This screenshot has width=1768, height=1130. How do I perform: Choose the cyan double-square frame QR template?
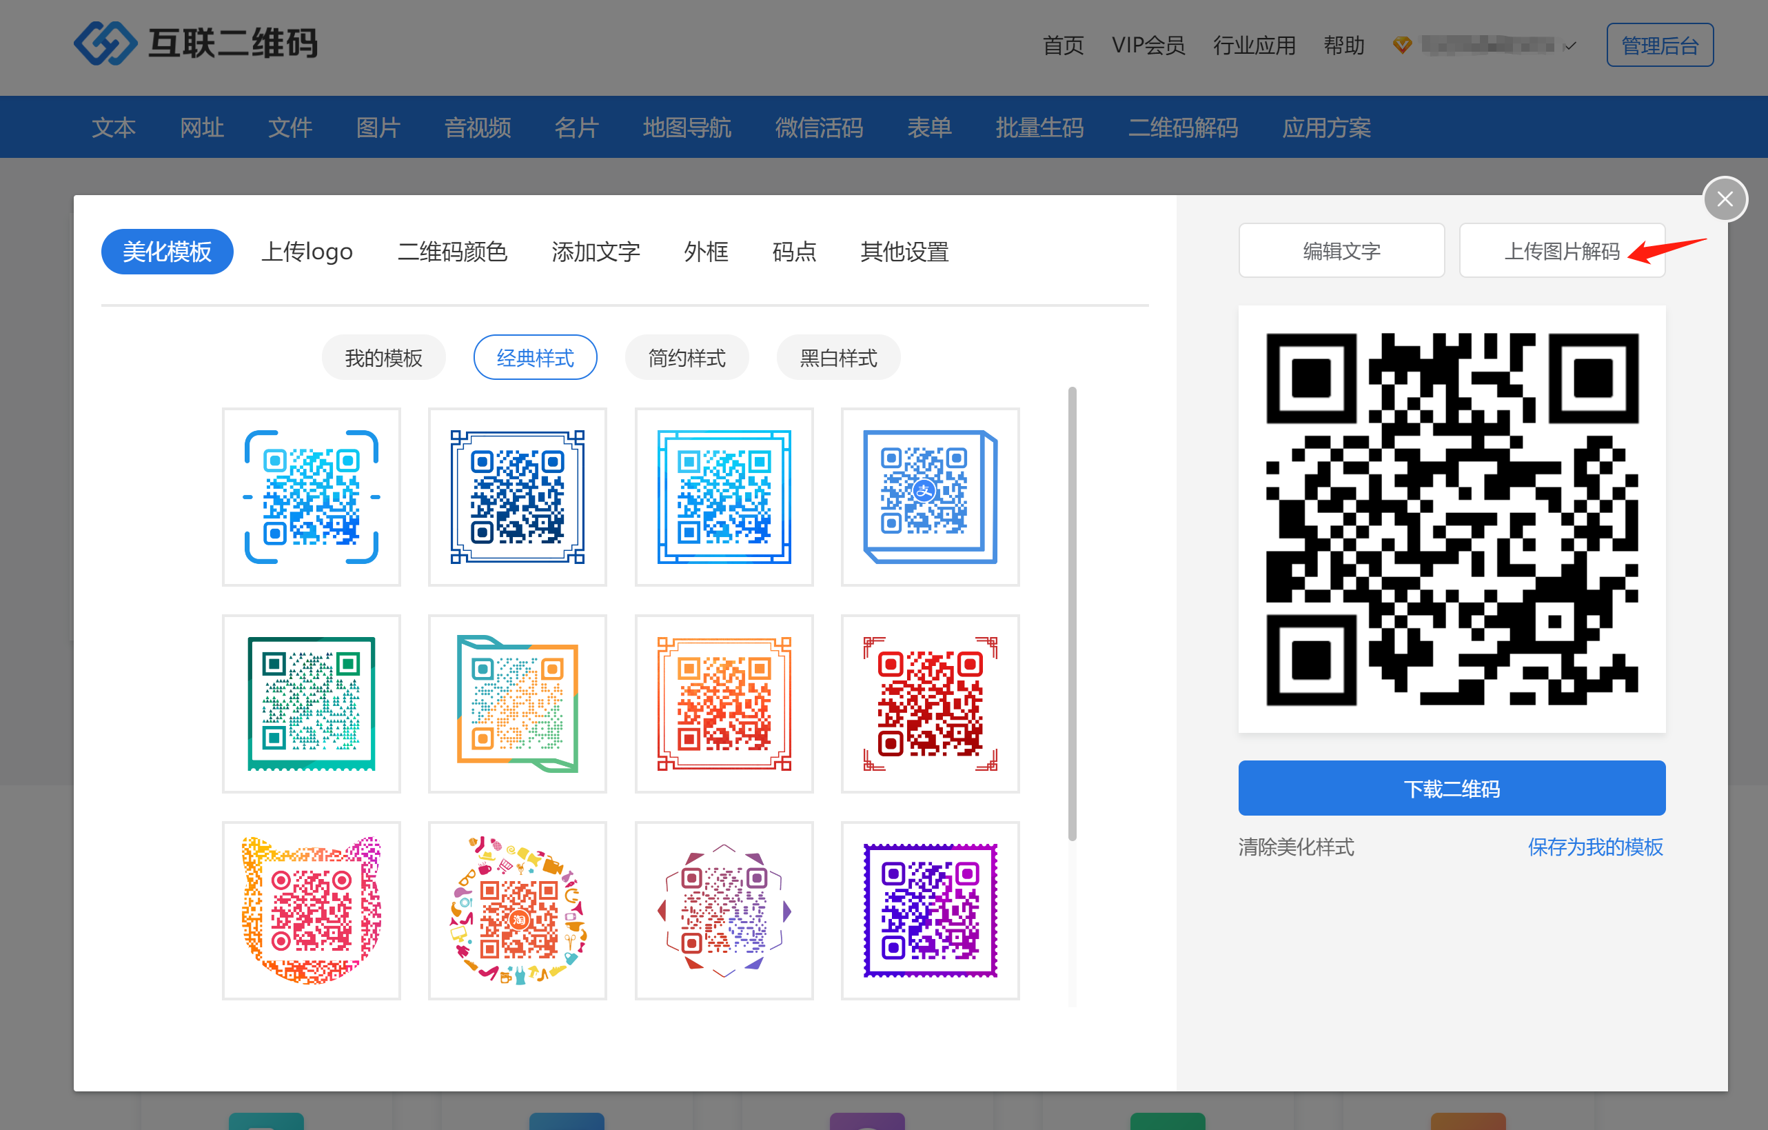point(724,497)
